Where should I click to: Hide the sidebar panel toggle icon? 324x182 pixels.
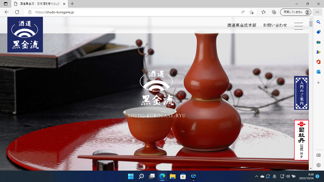318,155
